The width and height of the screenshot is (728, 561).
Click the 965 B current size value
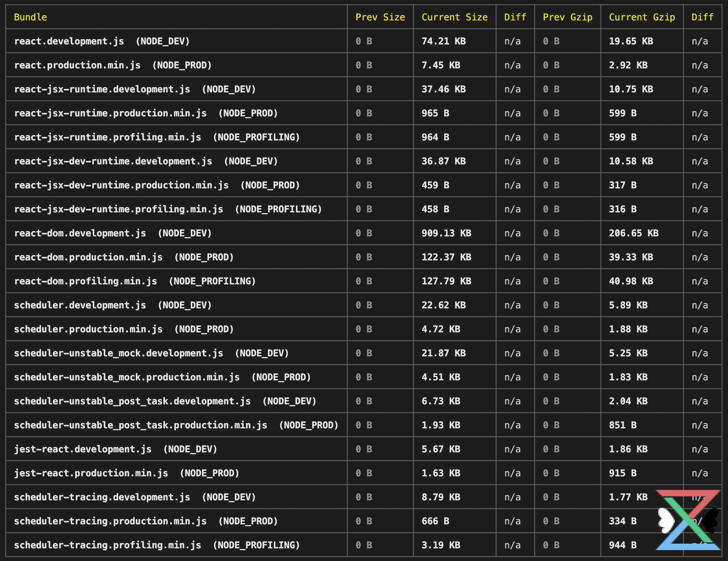435,113
